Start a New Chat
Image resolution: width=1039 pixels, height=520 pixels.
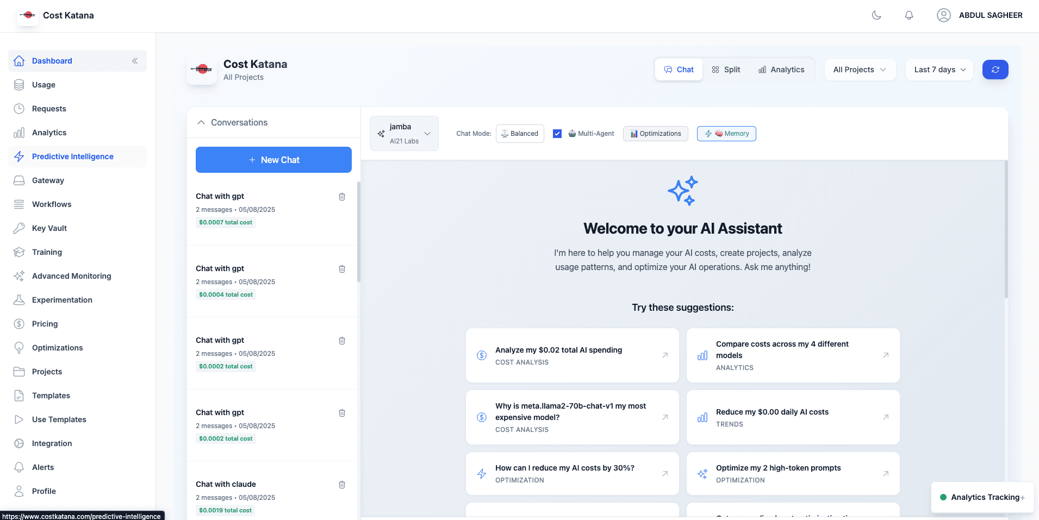pos(273,160)
